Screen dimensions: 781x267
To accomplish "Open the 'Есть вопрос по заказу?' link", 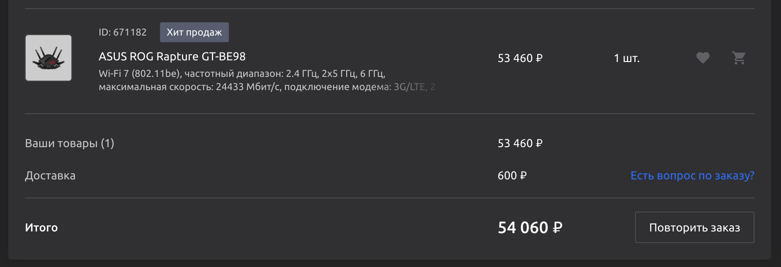I will (692, 176).
